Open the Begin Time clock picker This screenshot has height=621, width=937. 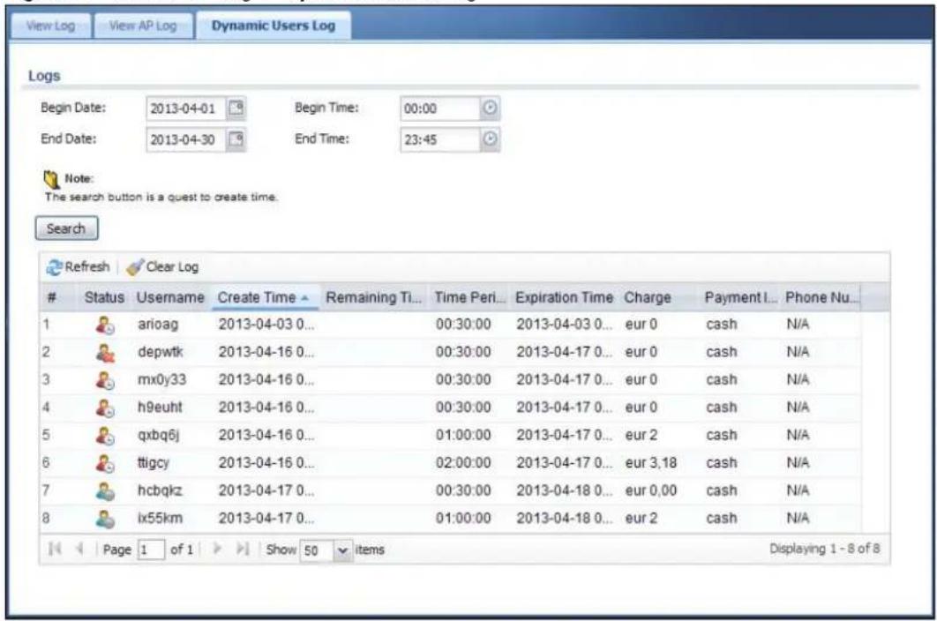[x=490, y=108]
